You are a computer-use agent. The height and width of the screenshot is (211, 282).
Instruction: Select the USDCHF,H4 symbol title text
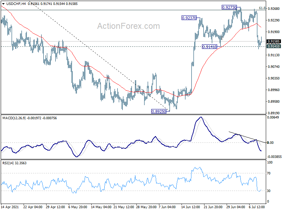pos(16,4)
